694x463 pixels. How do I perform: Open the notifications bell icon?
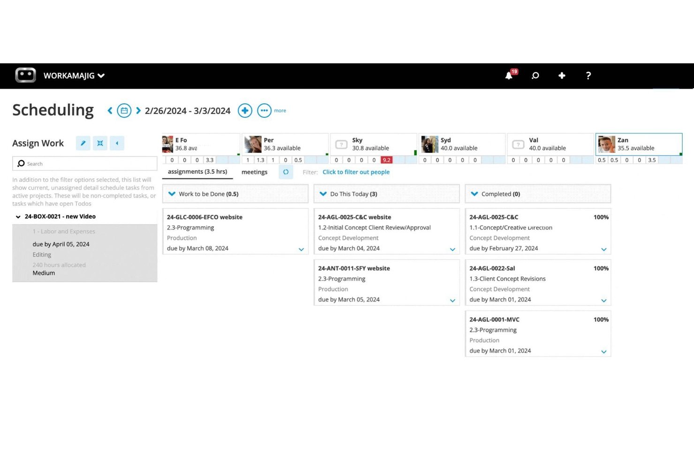pyautogui.click(x=509, y=76)
